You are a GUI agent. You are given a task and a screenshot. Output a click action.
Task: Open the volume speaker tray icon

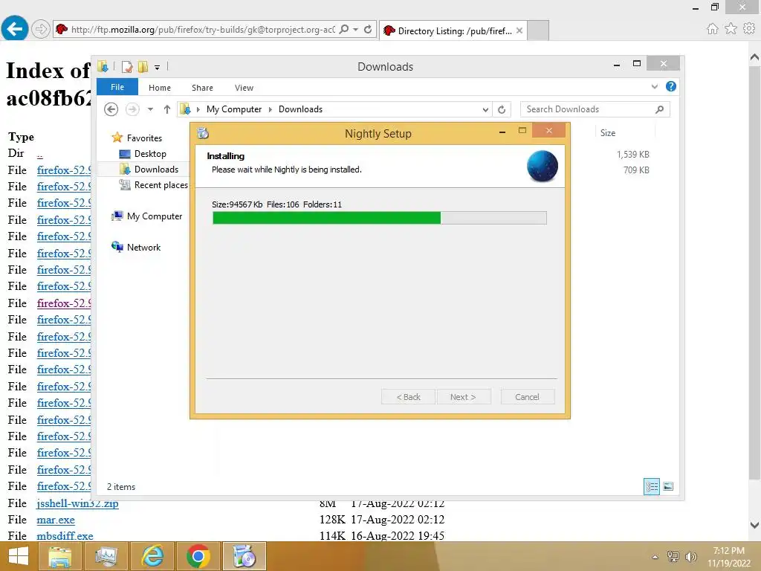pyautogui.click(x=690, y=557)
